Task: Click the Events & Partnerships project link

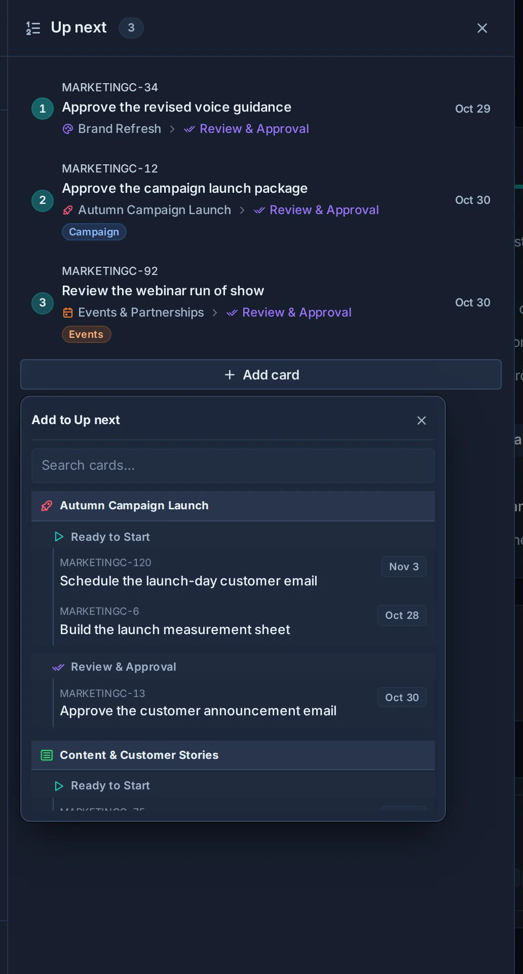Action: [x=141, y=313]
